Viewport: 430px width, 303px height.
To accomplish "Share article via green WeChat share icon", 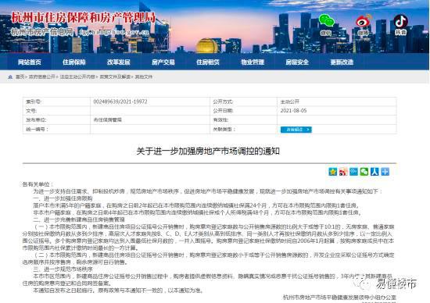I will click(x=364, y=172).
